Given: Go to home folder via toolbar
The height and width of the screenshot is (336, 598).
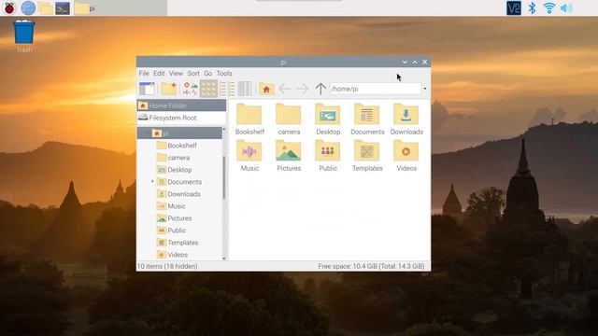Looking at the screenshot, I should click(x=266, y=90).
